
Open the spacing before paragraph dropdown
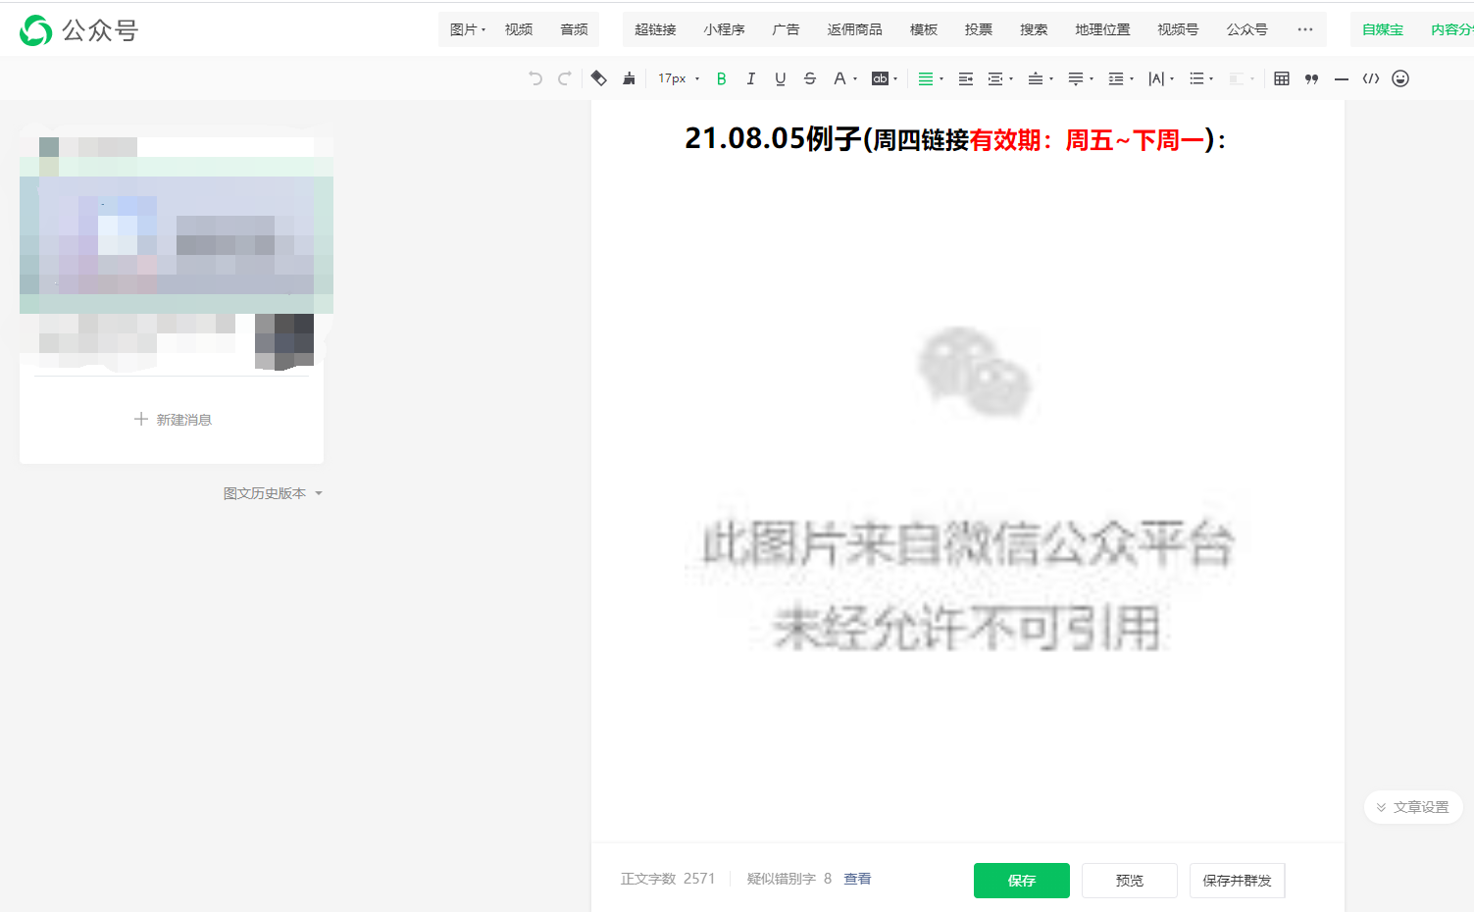(x=1041, y=78)
